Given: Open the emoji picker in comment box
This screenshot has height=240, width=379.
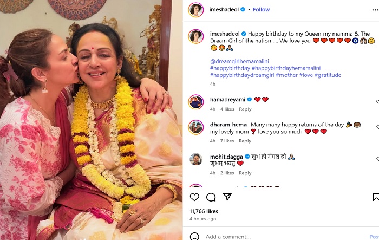Looking at the screenshot, I should pyautogui.click(x=194, y=236).
